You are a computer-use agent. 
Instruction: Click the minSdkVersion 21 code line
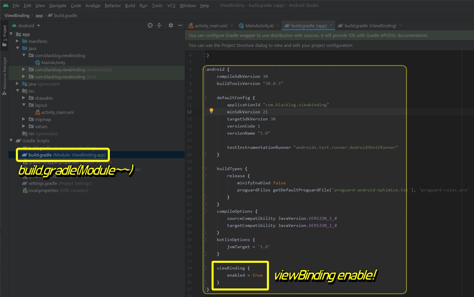tap(247, 112)
